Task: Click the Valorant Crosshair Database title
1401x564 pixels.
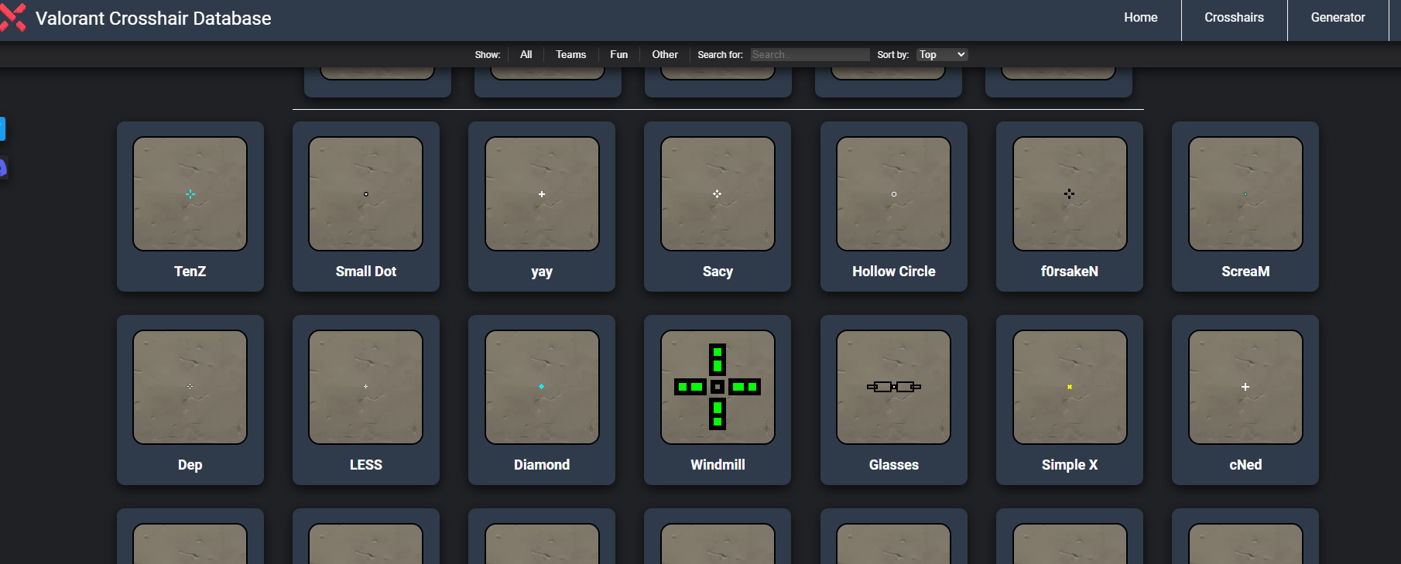Action: [153, 19]
